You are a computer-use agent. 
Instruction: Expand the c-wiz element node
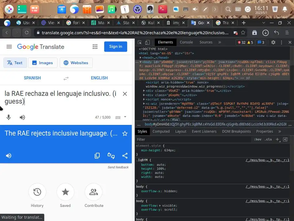pos(144,104)
